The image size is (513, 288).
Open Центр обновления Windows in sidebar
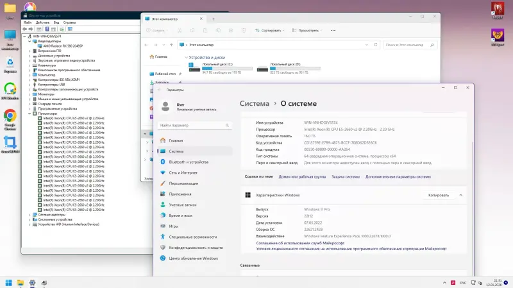pos(193,258)
